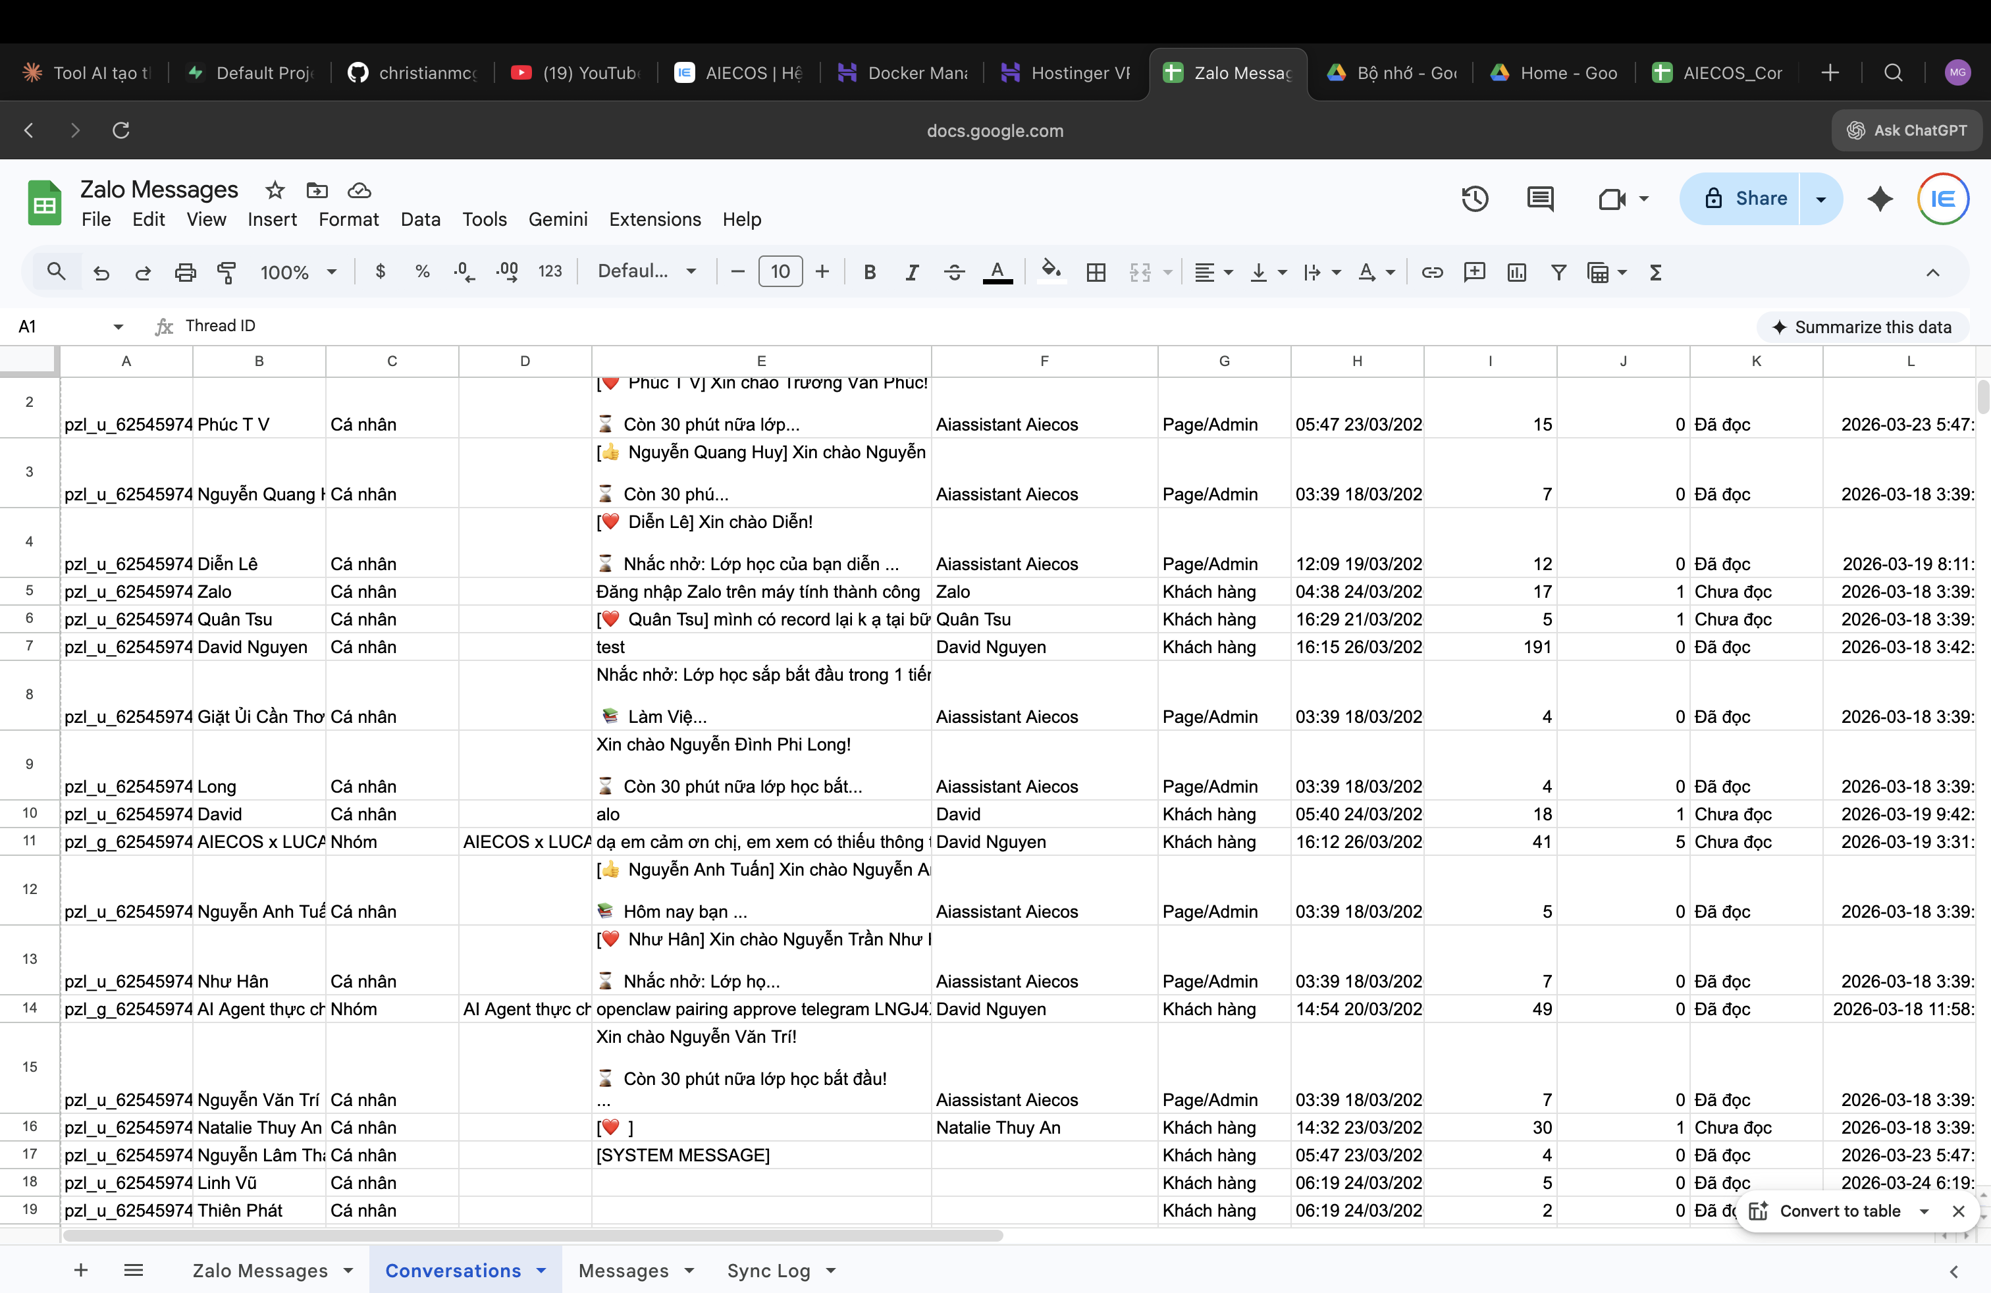
Task: Click Summarize this data button
Action: tap(1862, 327)
